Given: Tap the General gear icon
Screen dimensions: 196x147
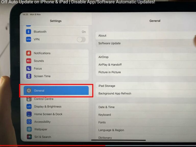Looking at the screenshot, I should pos(29,91).
